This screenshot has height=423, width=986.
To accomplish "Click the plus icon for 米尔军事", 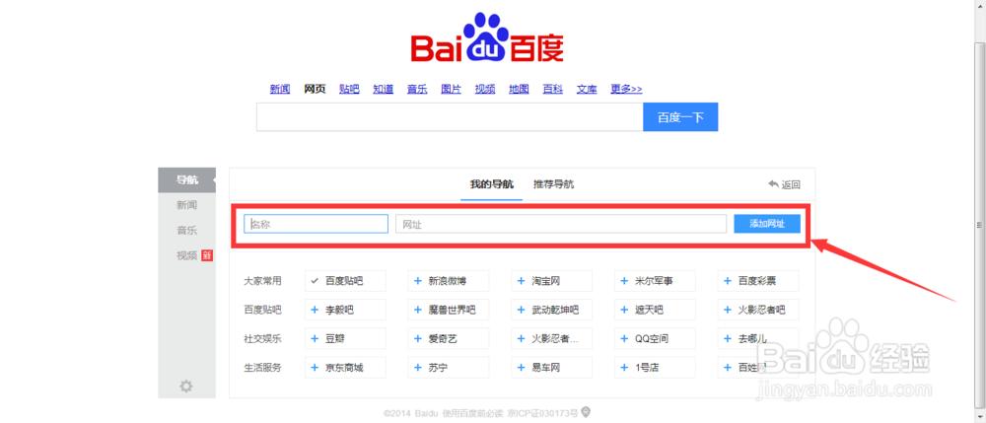I will click(624, 281).
